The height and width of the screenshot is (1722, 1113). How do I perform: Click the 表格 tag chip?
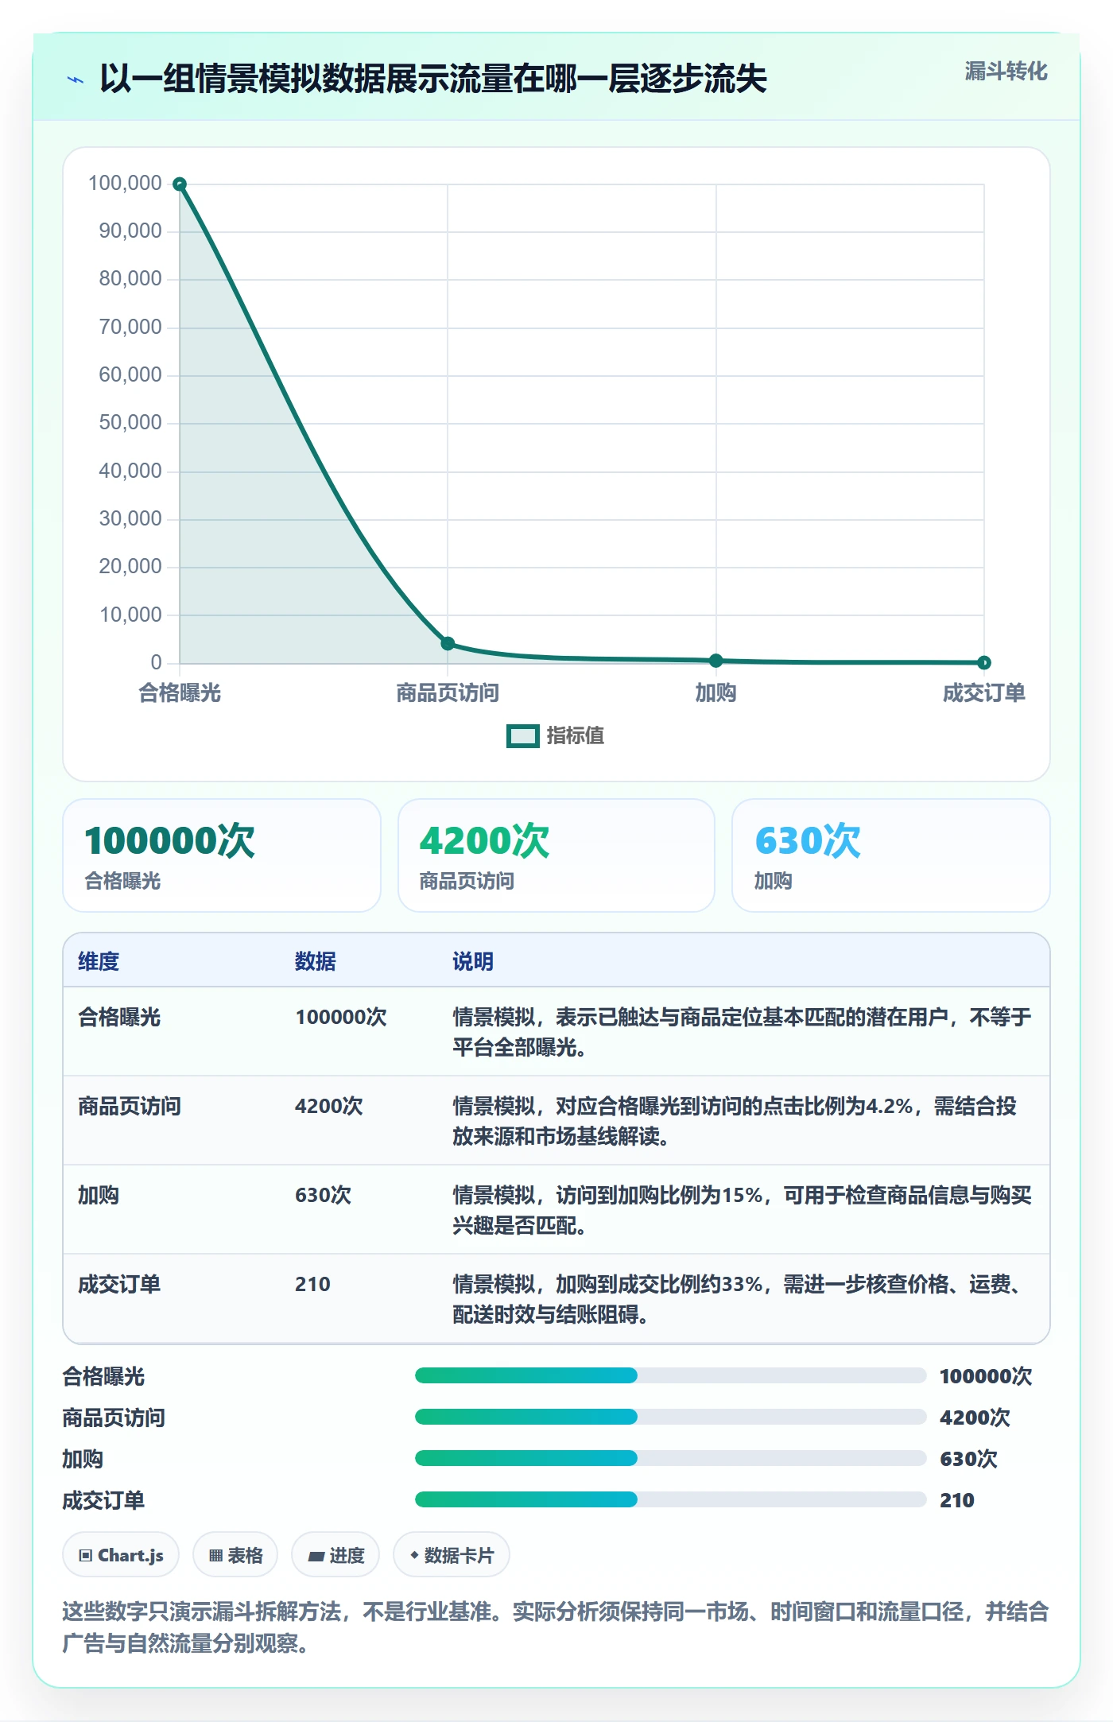pos(235,1555)
